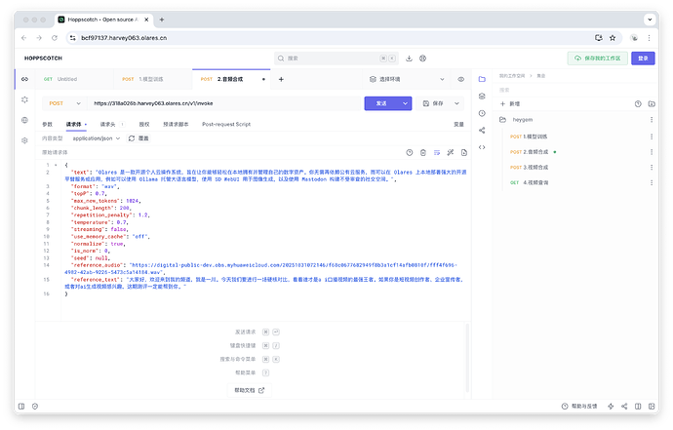Click the trash icon to clear request body
This screenshot has height=430, width=673.
tap(422, 152)
